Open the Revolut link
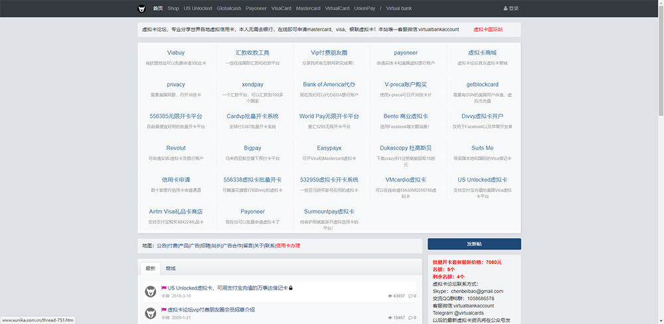This screenshot has height=324, width=664. pyautogui.click(x=176, y=148)
